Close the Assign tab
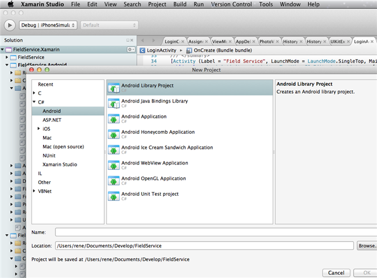 [206, 42]
